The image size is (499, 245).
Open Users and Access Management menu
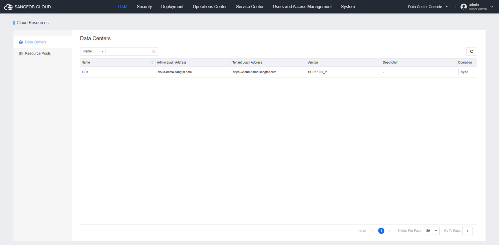(302, 7)
